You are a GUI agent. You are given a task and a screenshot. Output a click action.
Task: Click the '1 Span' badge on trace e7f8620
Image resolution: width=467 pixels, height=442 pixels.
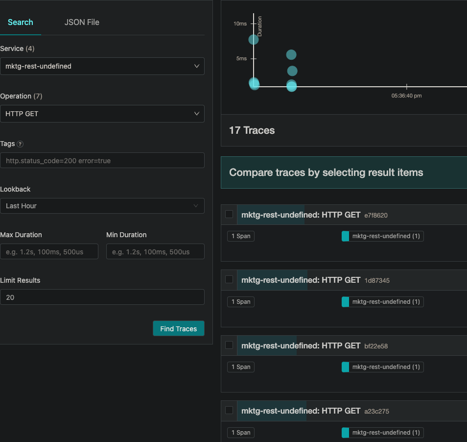pos(240,236)
